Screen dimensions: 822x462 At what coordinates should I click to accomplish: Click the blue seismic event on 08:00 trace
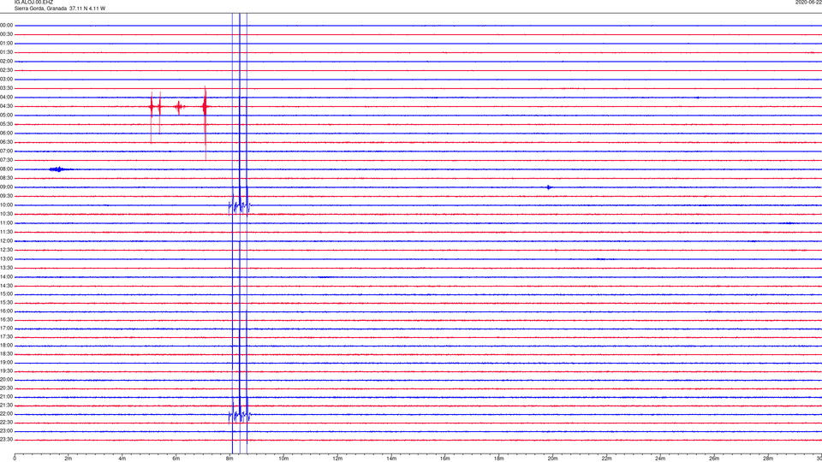point(59,169)
